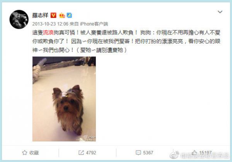Click the Weibo logo watermark icon

pyautogui.click(x=175, y=155)
